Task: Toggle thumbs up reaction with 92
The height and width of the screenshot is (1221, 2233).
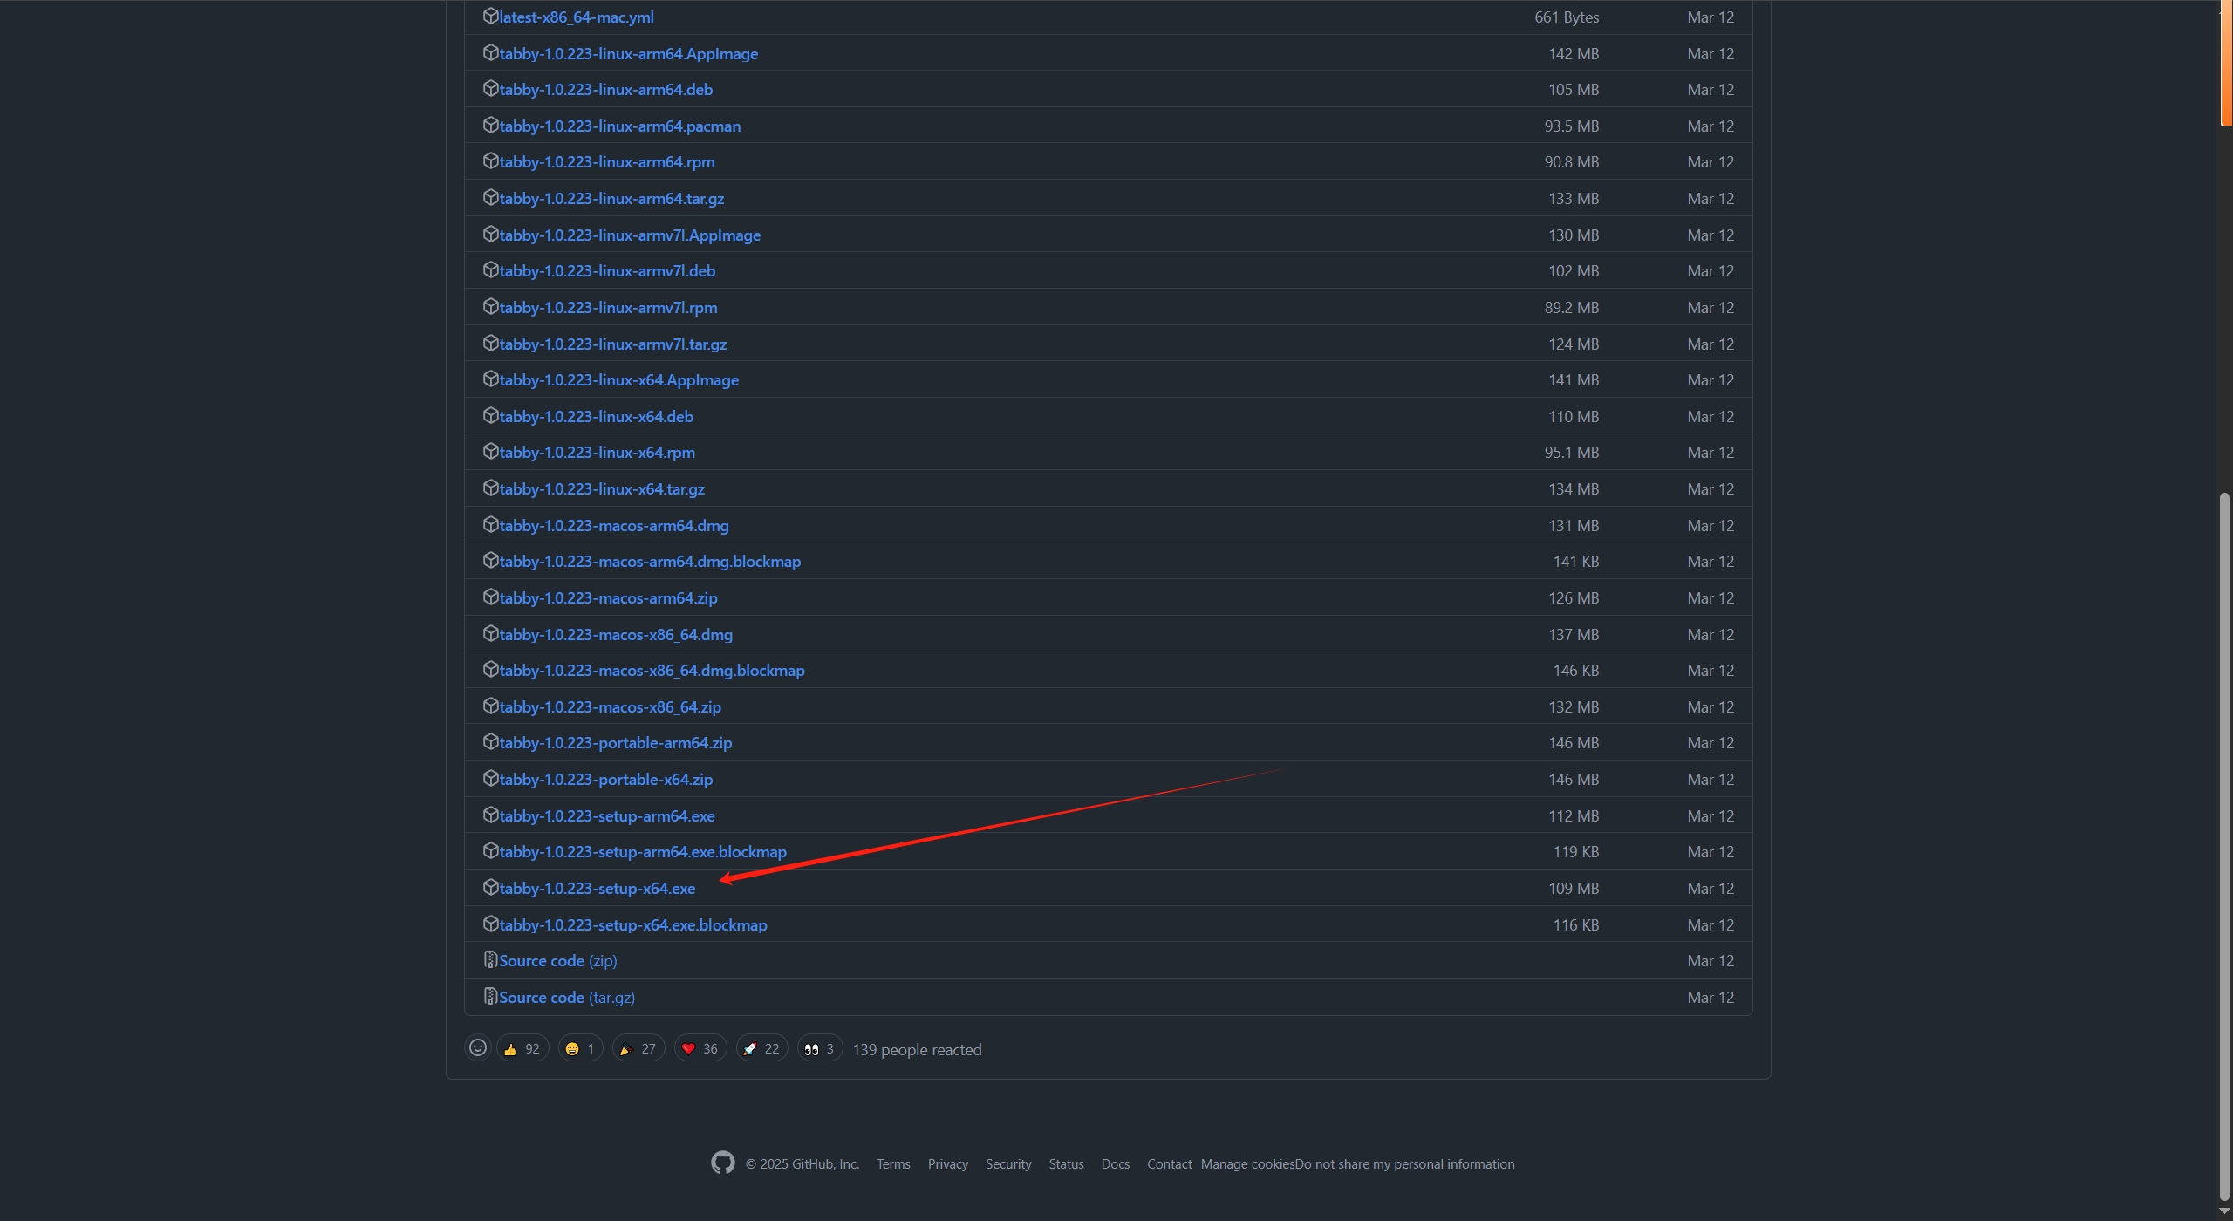Action: pos(522,1049)
